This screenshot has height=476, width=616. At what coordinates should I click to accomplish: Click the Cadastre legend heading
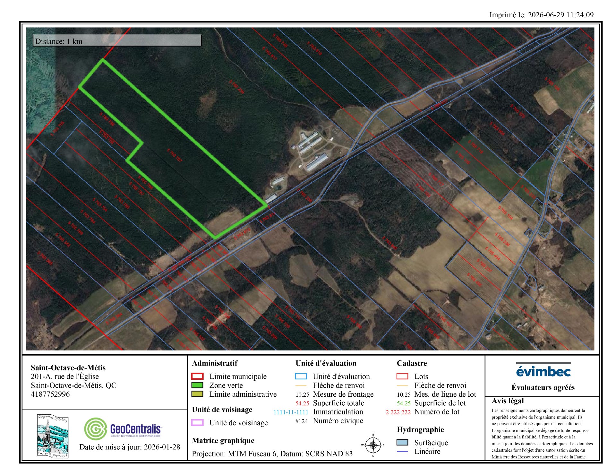point(412,363)
